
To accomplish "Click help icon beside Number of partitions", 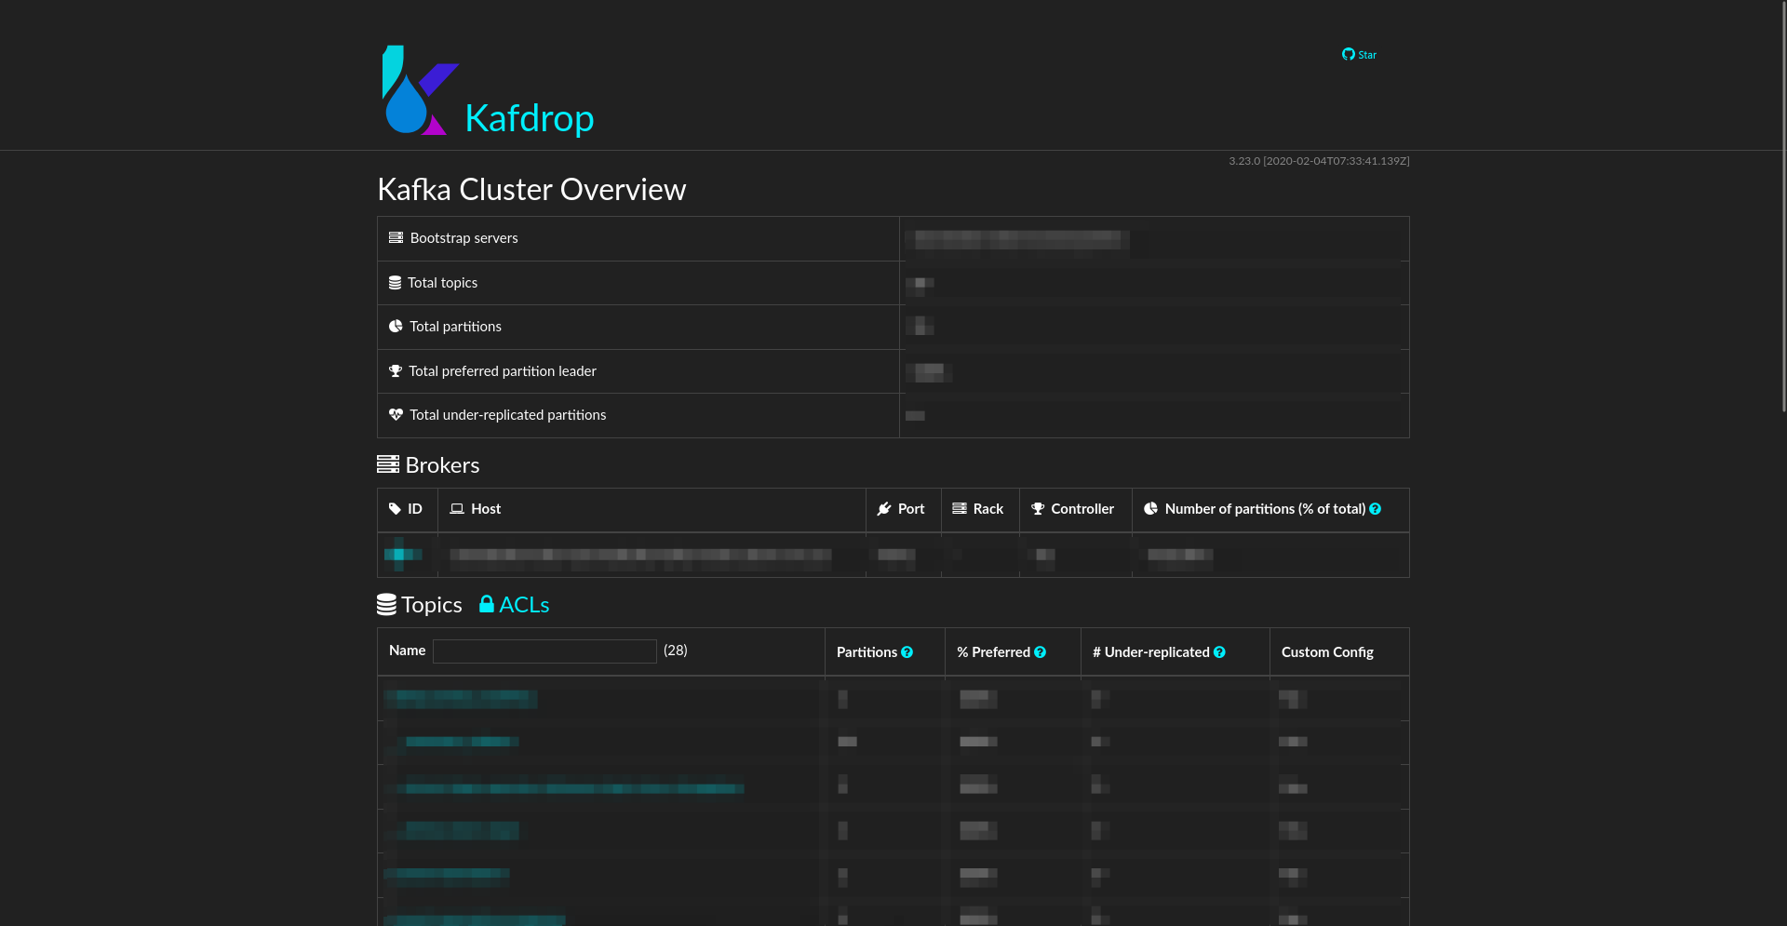I will point(1375,509).
